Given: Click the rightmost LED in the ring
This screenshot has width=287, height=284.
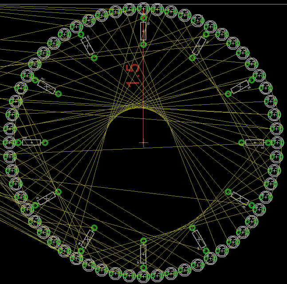Looking at the screenshot, I should click(x=277, y=142).
